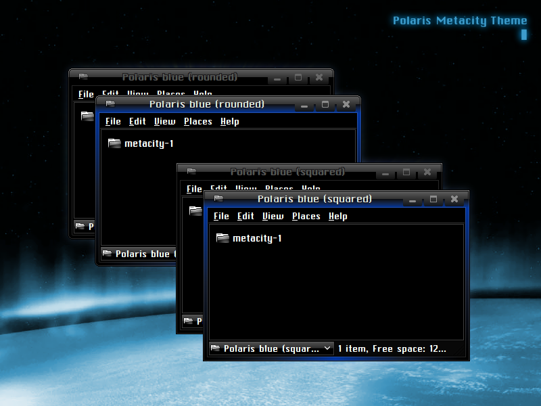Open Help menu in focused squared window

(x=337, y=216)
